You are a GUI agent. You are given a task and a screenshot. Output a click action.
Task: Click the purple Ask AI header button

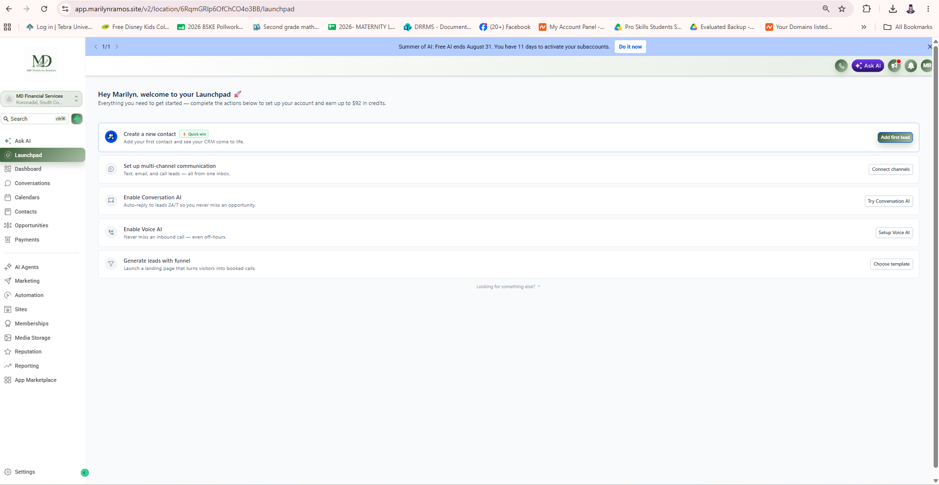[x=868, y=66]
